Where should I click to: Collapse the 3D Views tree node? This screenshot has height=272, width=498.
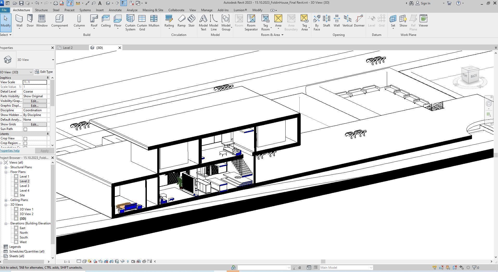pyautogui.click(x=6, y=205)
